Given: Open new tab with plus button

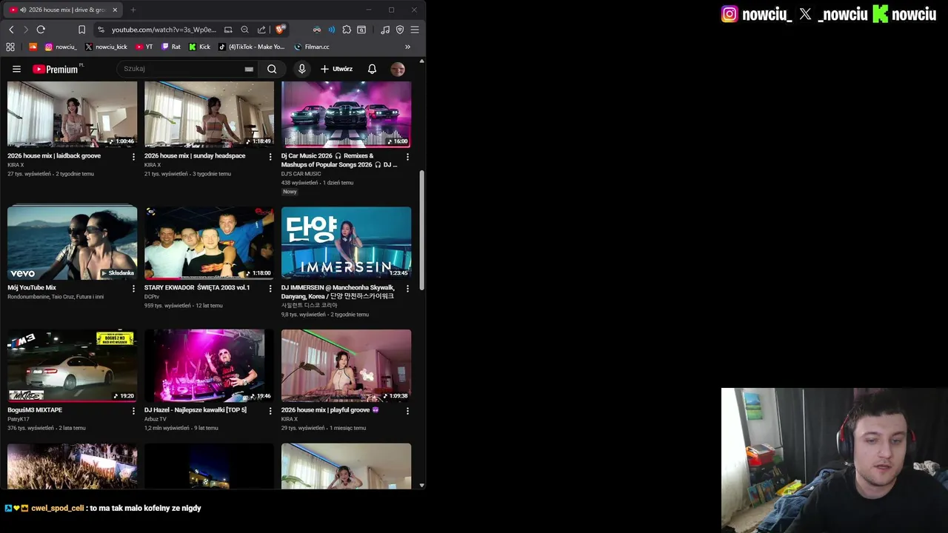Looking at the screenshot, I should click(133, 10).
